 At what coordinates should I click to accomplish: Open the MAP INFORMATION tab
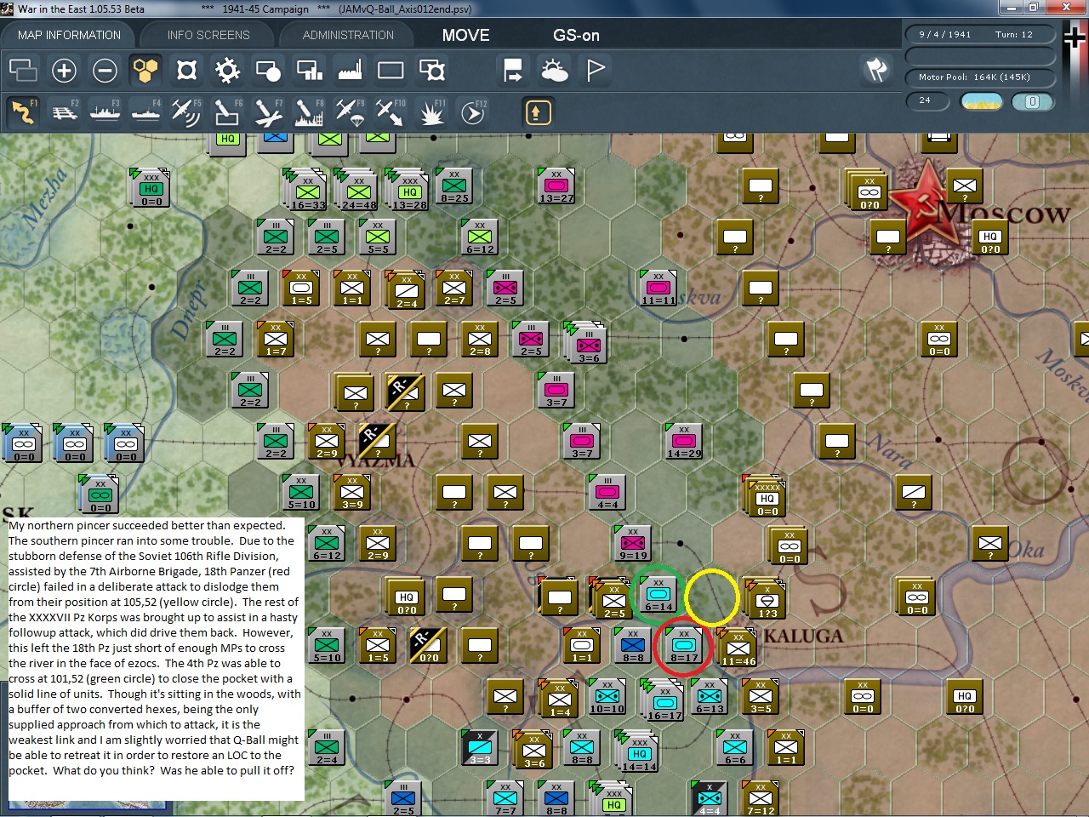(69, 35)
